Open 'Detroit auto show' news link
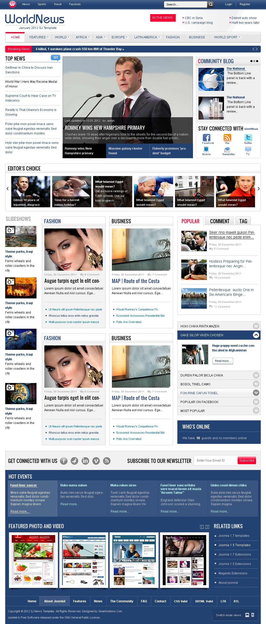The width and height of the screenshot is (266, 624). [x=244, y=18]
